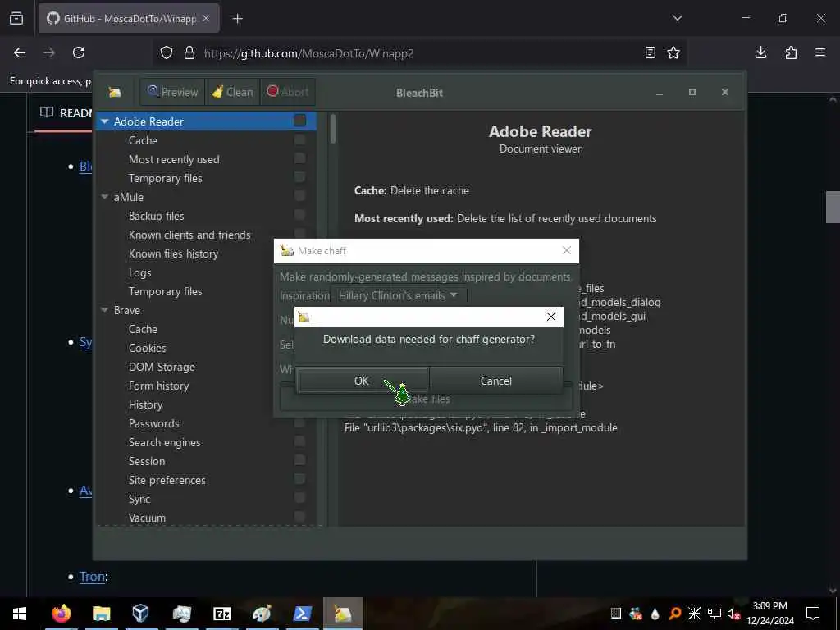The image size is (840, 630).
Task: Select Brave Form history entry
Action: [x=158, y=386]
